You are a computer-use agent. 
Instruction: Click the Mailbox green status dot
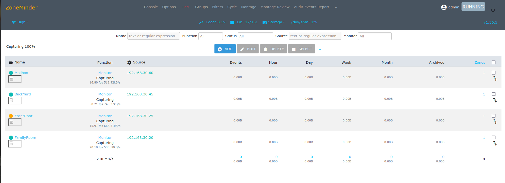(11, 73)
